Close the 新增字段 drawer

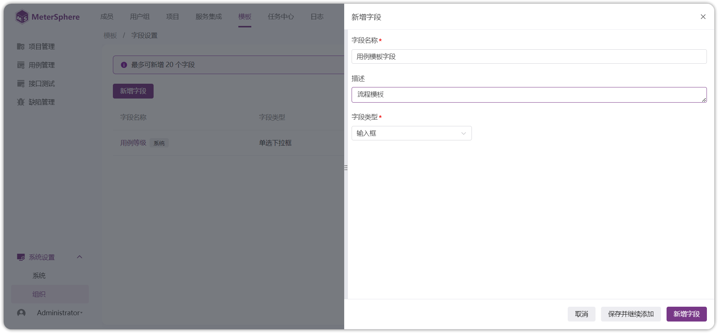703,17
